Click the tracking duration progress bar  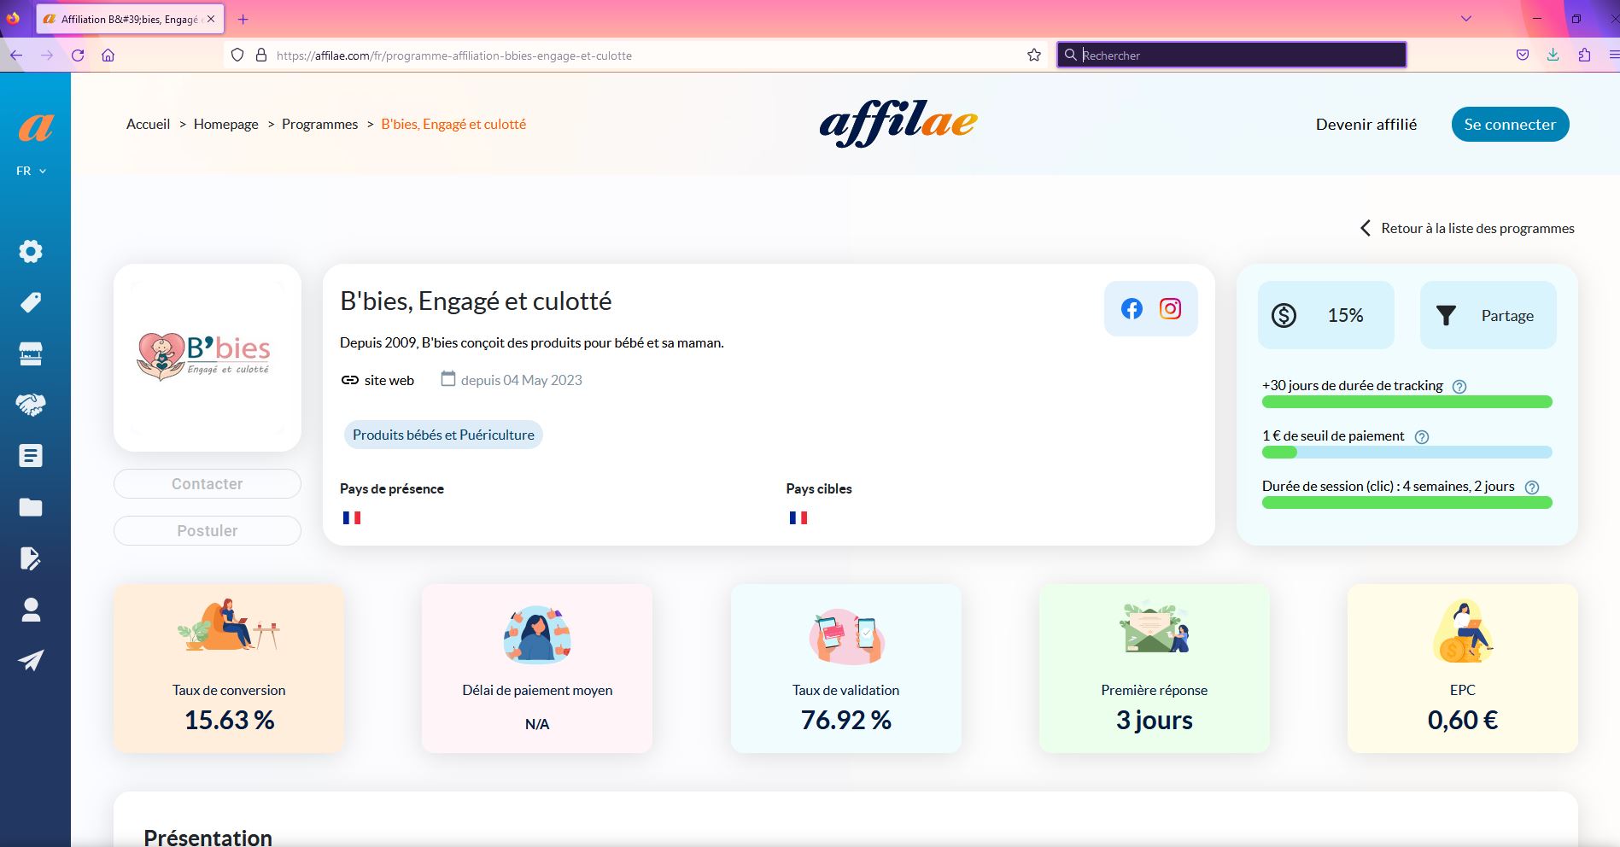pos(1407,402)
